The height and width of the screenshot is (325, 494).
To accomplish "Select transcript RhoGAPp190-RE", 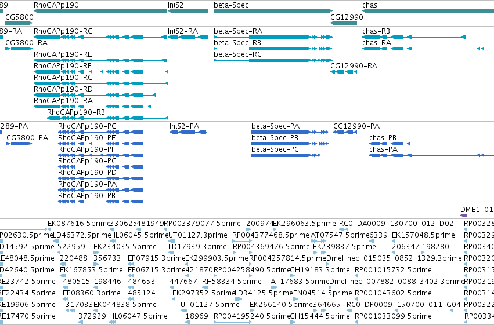I will tap(100, 60).
